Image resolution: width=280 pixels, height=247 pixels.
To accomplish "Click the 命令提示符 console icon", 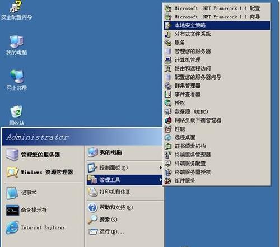I will [12, 210].
